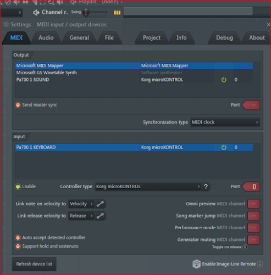Open the Debug tab
Image resolution: width=271 pixels, height=275 pixels.
224,38
